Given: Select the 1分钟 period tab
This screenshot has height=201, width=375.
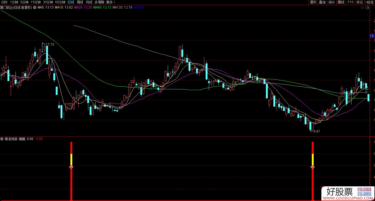Looking at the screenshot, I should (x=14, y=2).
